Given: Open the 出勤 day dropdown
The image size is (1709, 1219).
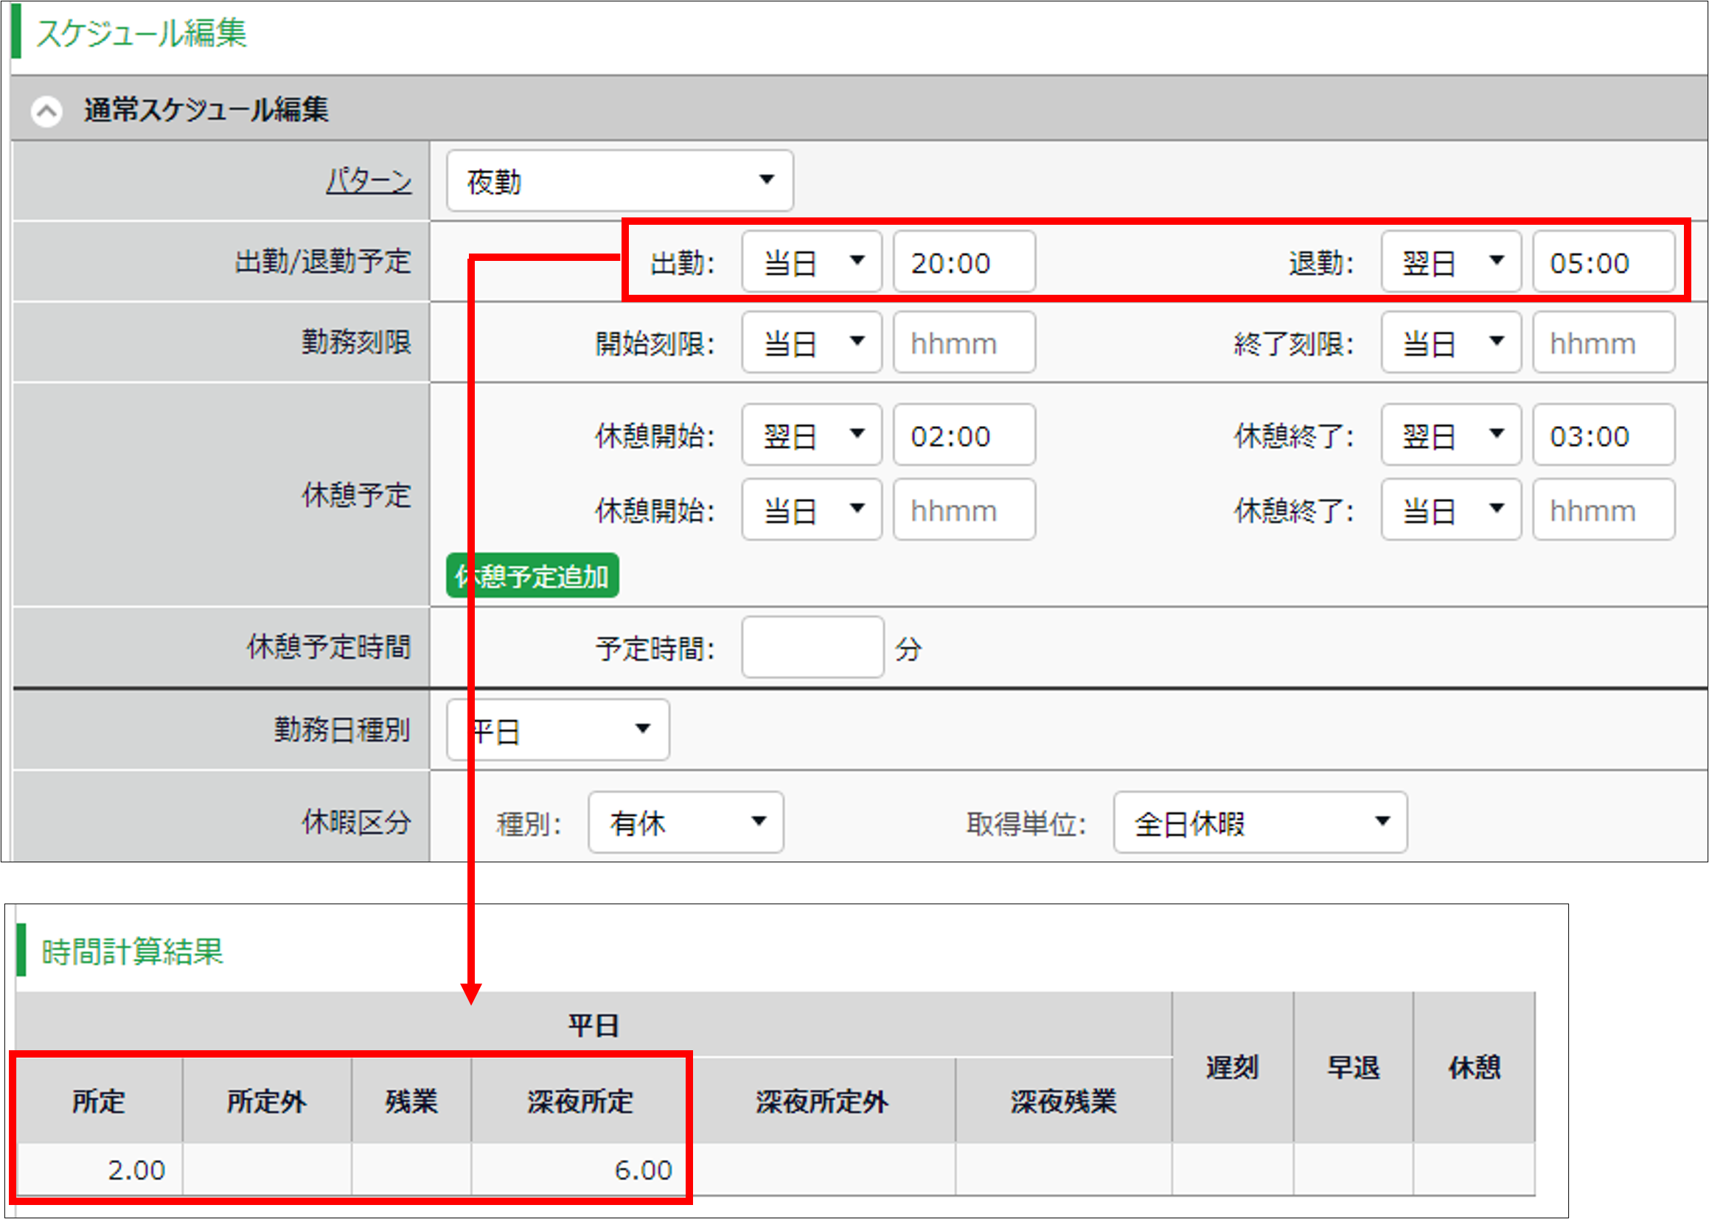Looking at the screenshot, I should (x=811, y=262).
